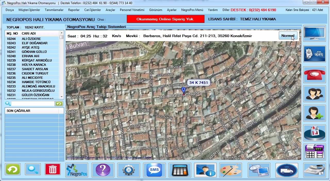Click the red Okunmamış Online Sipariş Yok banner

coord(166,19)
